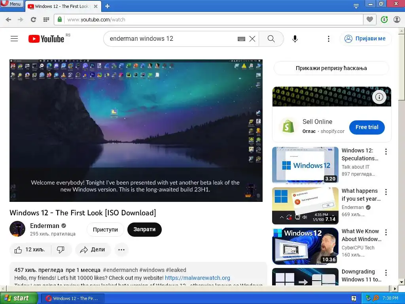Run search with magnifying glass button
This screenshot has height=304, width=405.
(271, 39)
